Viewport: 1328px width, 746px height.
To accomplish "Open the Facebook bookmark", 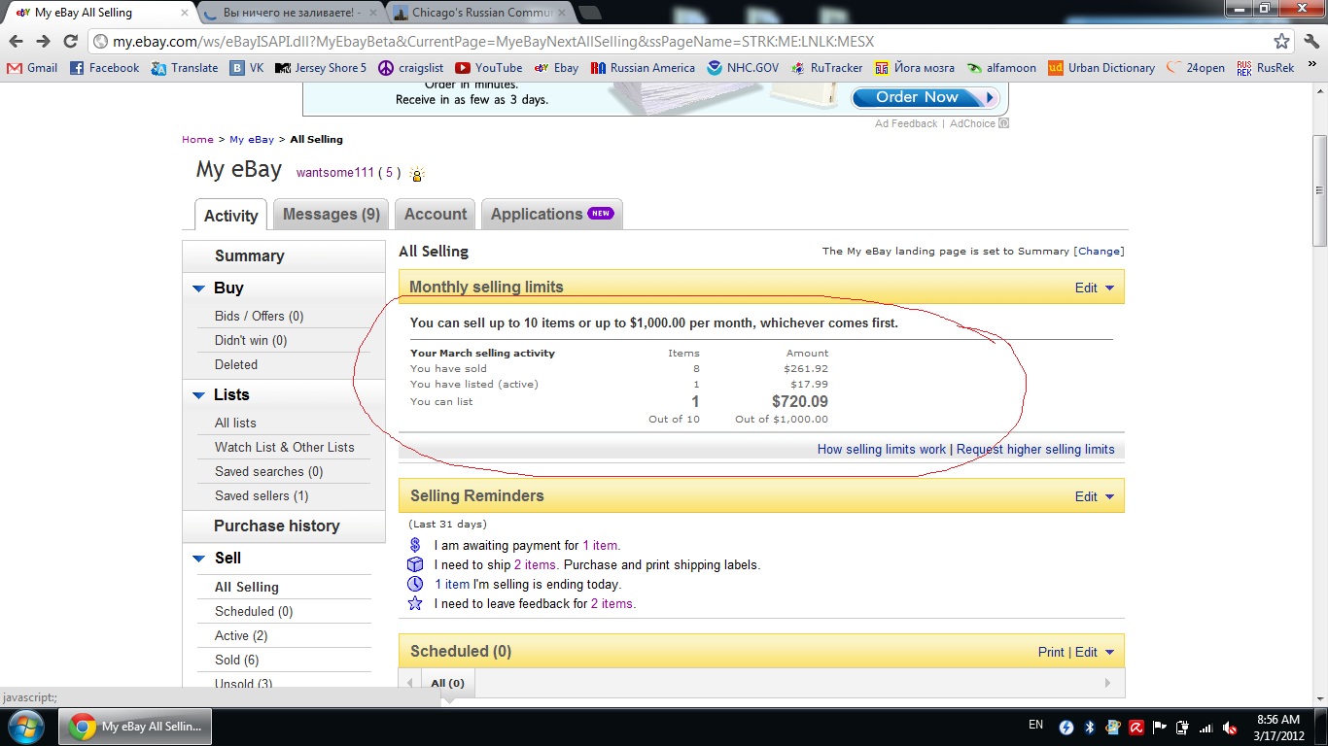I will pyautogui.click(x=105, y=68).
